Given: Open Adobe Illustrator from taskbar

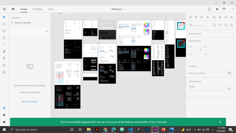Looking at the screenshot, I should point(97,129).
